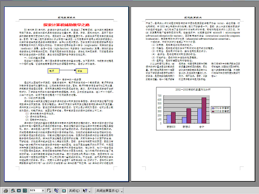Screen dimensions: 259x194
Task: Select the Multiple Pages icon
Action: 25,191
